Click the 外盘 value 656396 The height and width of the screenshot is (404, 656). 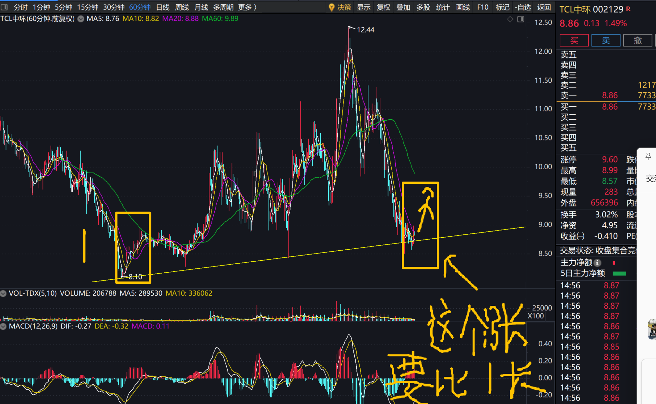click(x=604, y=203)
